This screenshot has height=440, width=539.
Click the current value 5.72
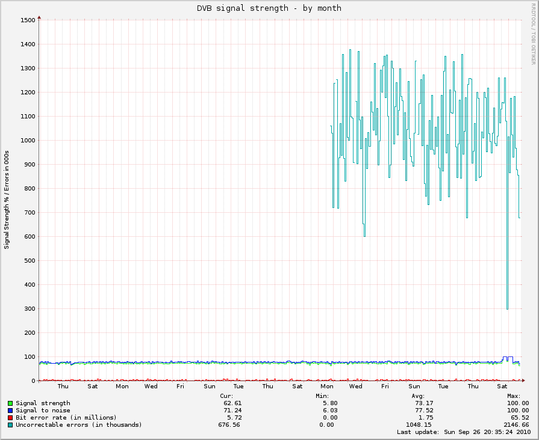[x=234, y=417]
